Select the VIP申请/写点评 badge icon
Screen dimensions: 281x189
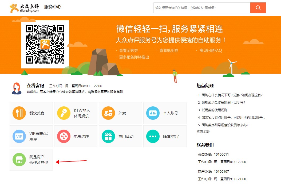19,136
